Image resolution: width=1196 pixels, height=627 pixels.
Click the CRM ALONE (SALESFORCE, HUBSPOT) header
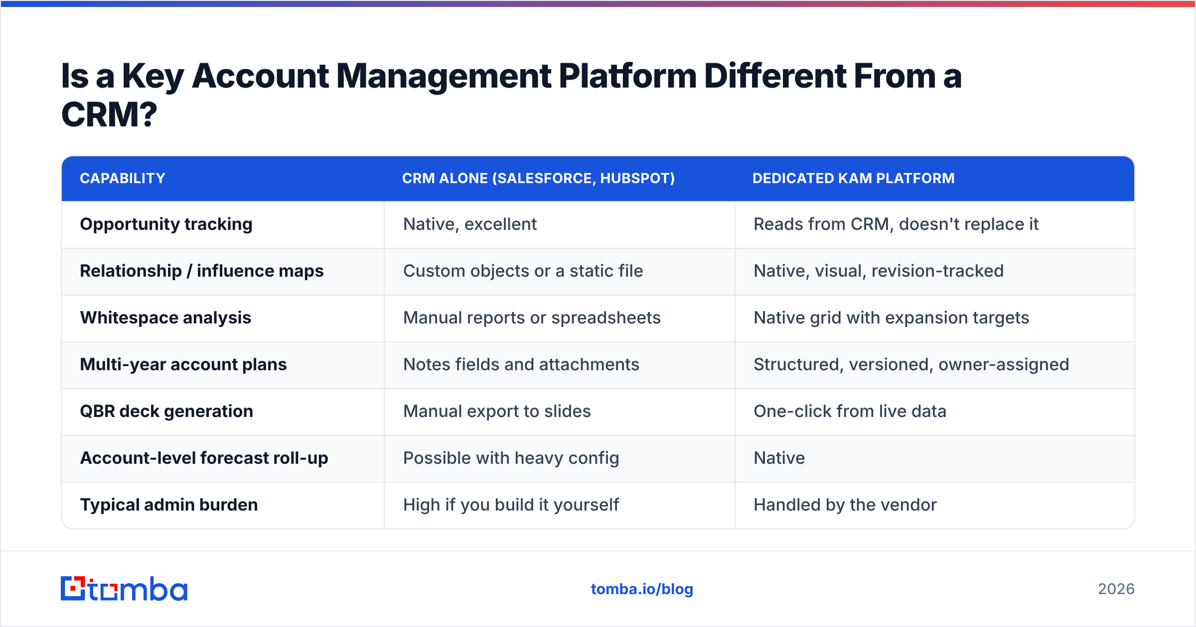click(538, 178)
